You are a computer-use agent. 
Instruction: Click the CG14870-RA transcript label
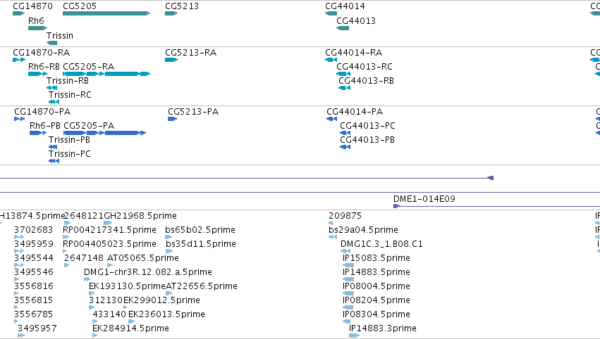[x=42, y=52]
